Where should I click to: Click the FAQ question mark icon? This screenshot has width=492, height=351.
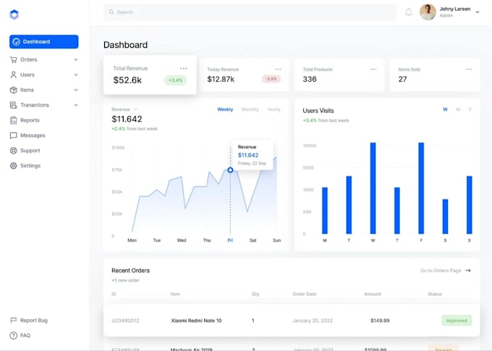(x=13, y=335)
